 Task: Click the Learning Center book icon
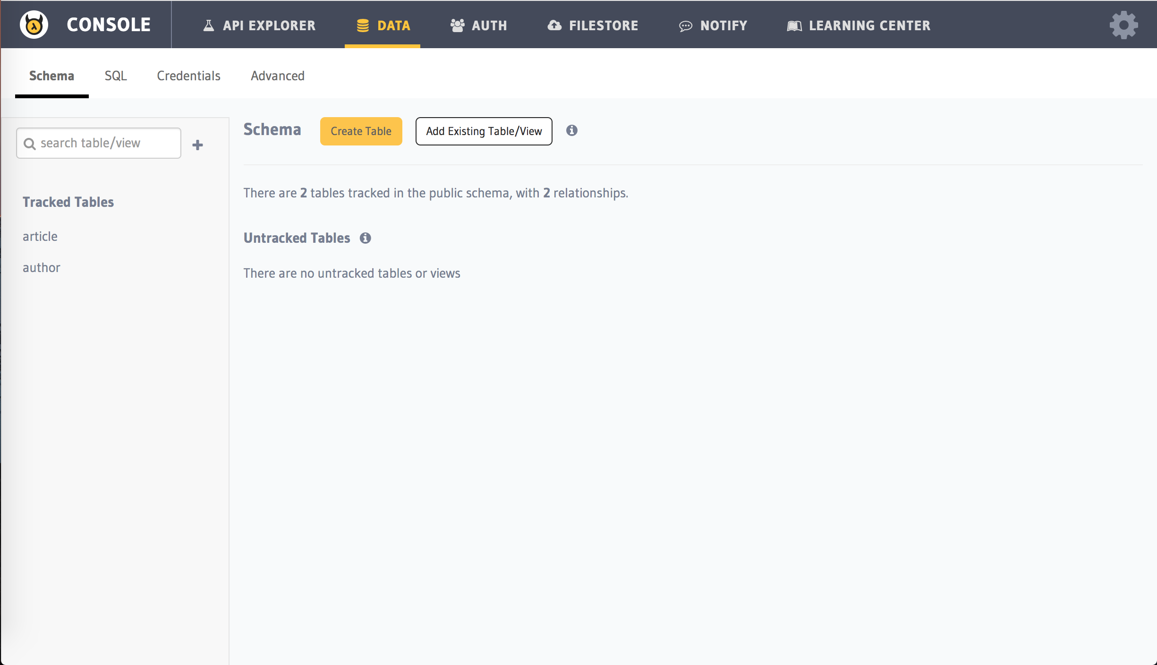[x=794, y=26]
